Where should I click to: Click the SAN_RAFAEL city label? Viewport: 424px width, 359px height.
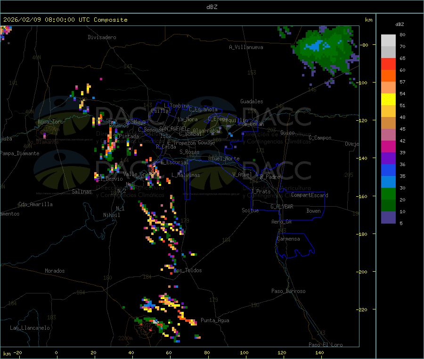(x=173, y=128)
